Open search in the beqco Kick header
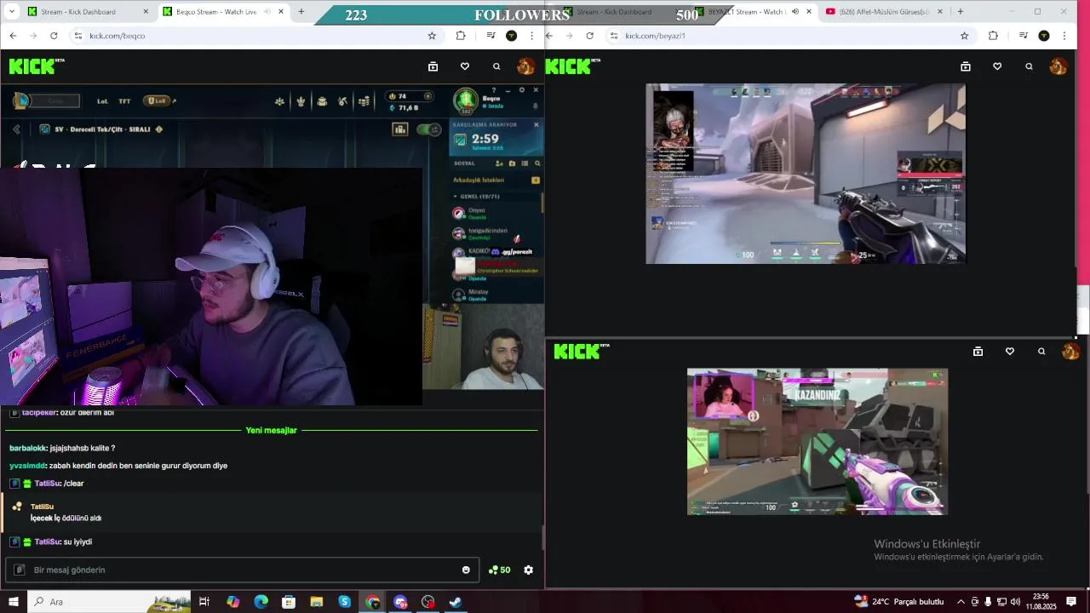Viewport: 1090px width, 613px height. tap(496, 66)
